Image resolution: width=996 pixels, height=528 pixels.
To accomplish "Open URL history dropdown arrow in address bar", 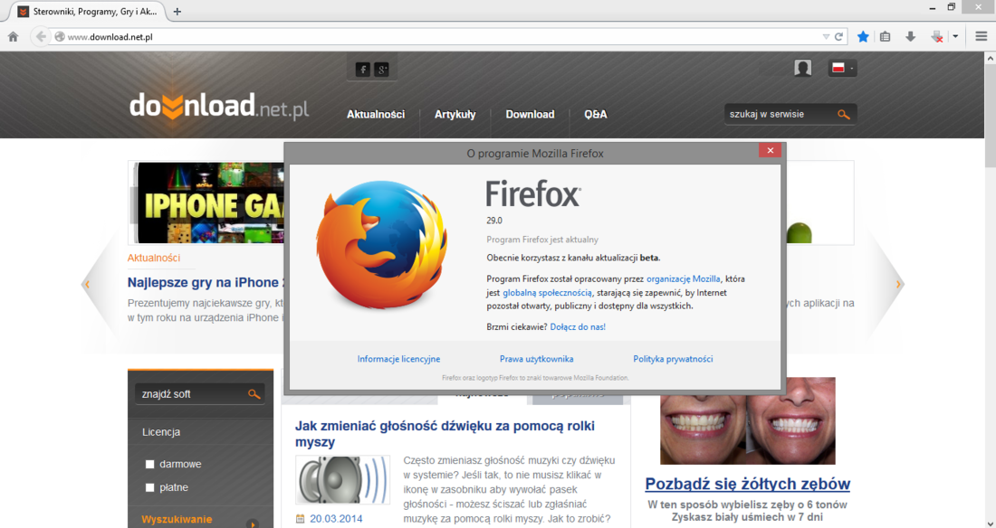I will coord(826,37).
